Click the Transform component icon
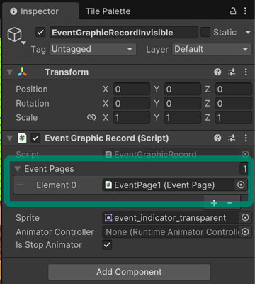Image resolution: width=255 pixels, height=284 pixels. (x=22, y=72)
